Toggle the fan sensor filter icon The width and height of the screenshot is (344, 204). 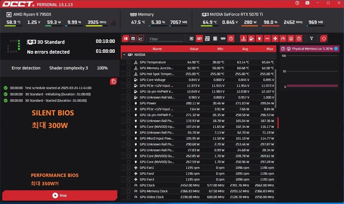click(x=275, y=39)
